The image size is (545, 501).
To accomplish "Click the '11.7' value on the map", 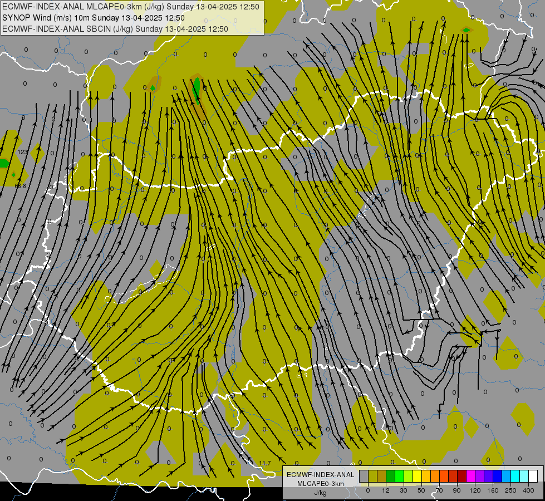I will pyautogui.click(x=265, y=463).
